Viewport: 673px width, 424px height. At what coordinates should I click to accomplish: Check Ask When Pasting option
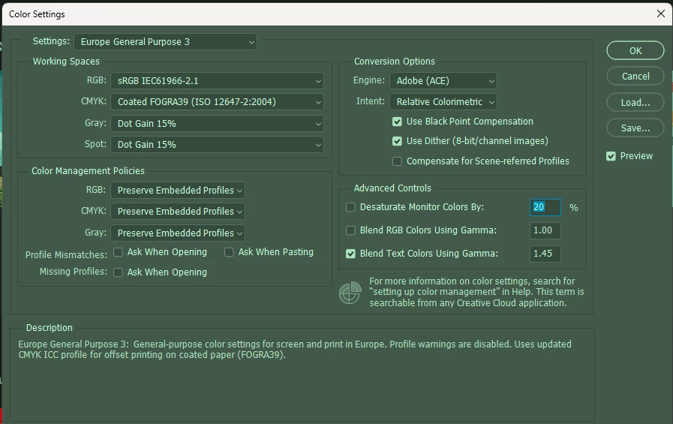[x=229, y=252]
